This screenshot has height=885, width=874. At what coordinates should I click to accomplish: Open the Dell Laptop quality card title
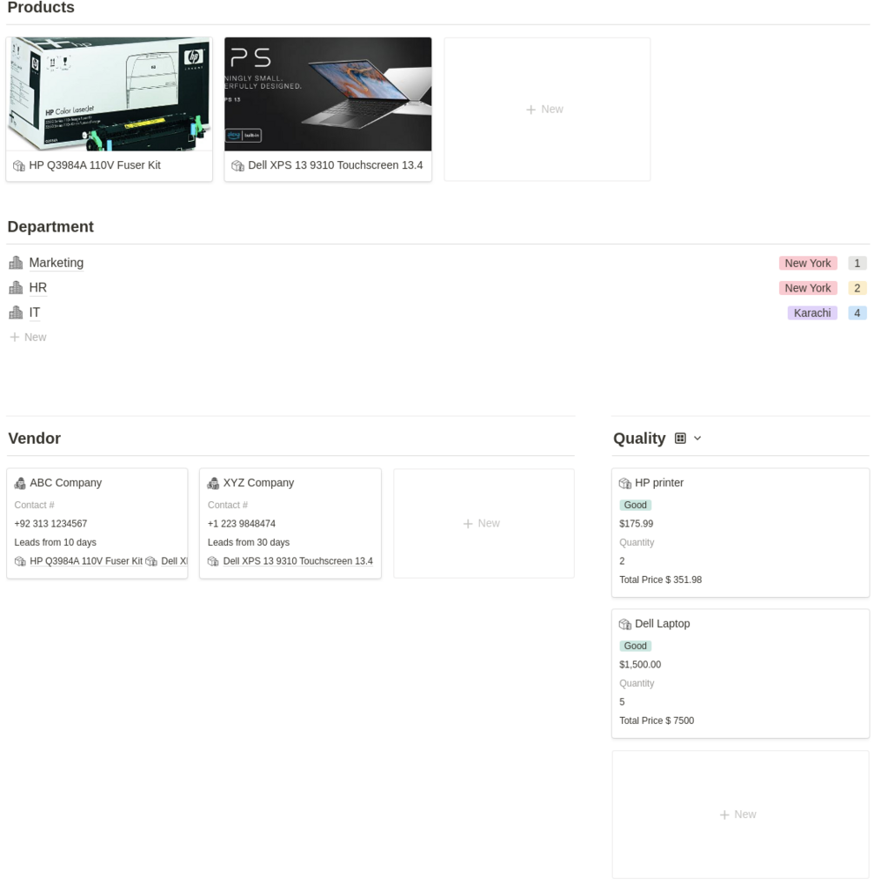(663, 624)
